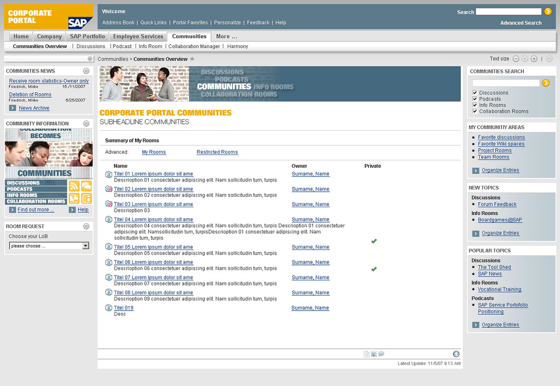Screen dimensions: 560x386
Task: Open the Restricted Rooms link
Action: coord(217,152)
